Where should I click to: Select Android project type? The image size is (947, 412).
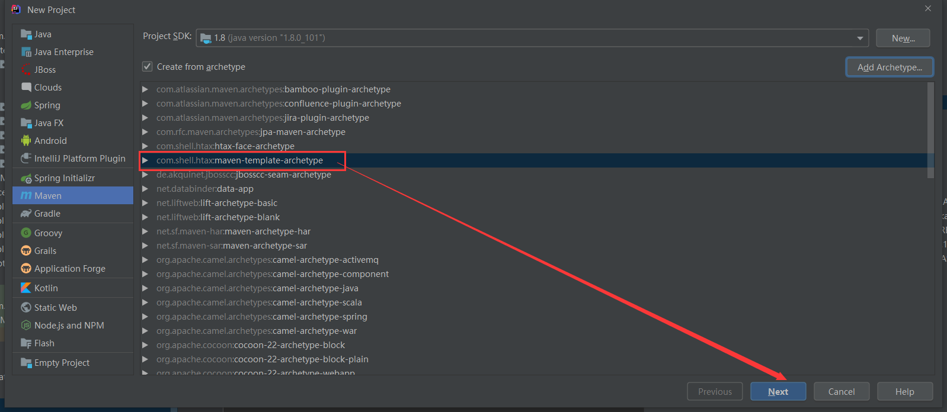coord(73,141)
